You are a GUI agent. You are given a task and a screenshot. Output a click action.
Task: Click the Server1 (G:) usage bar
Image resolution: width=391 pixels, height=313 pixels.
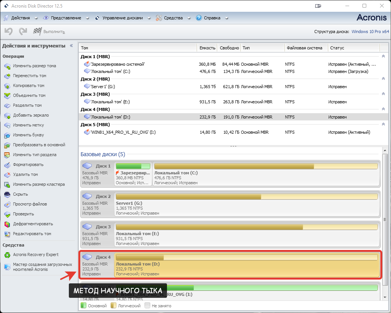point(246,196)
